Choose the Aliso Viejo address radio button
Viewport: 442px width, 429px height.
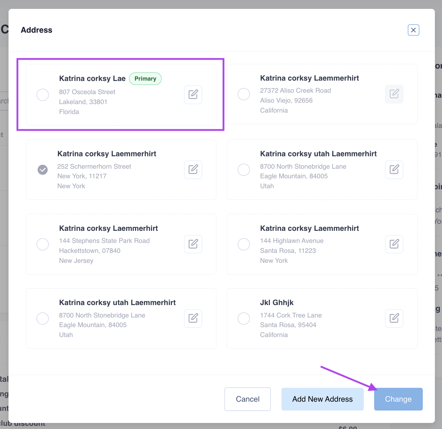tap(244, 94)
